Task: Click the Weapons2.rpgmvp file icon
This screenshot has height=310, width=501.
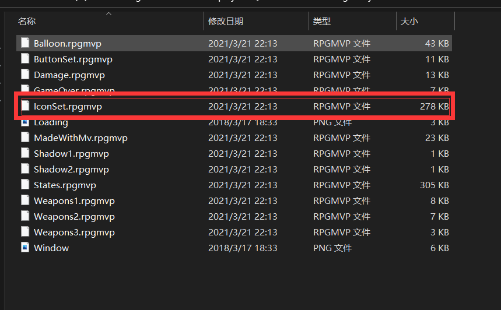Action: click(25, 216)
